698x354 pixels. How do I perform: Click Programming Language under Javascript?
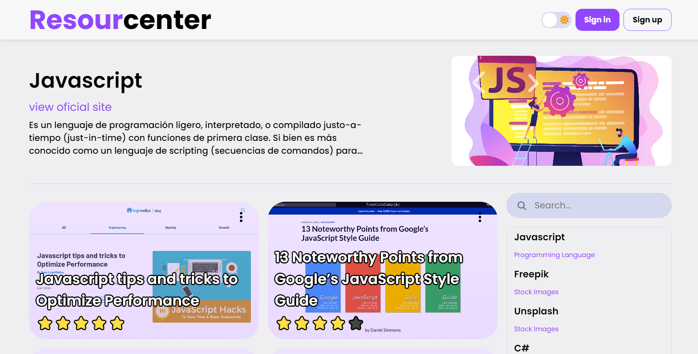point(554,255)
